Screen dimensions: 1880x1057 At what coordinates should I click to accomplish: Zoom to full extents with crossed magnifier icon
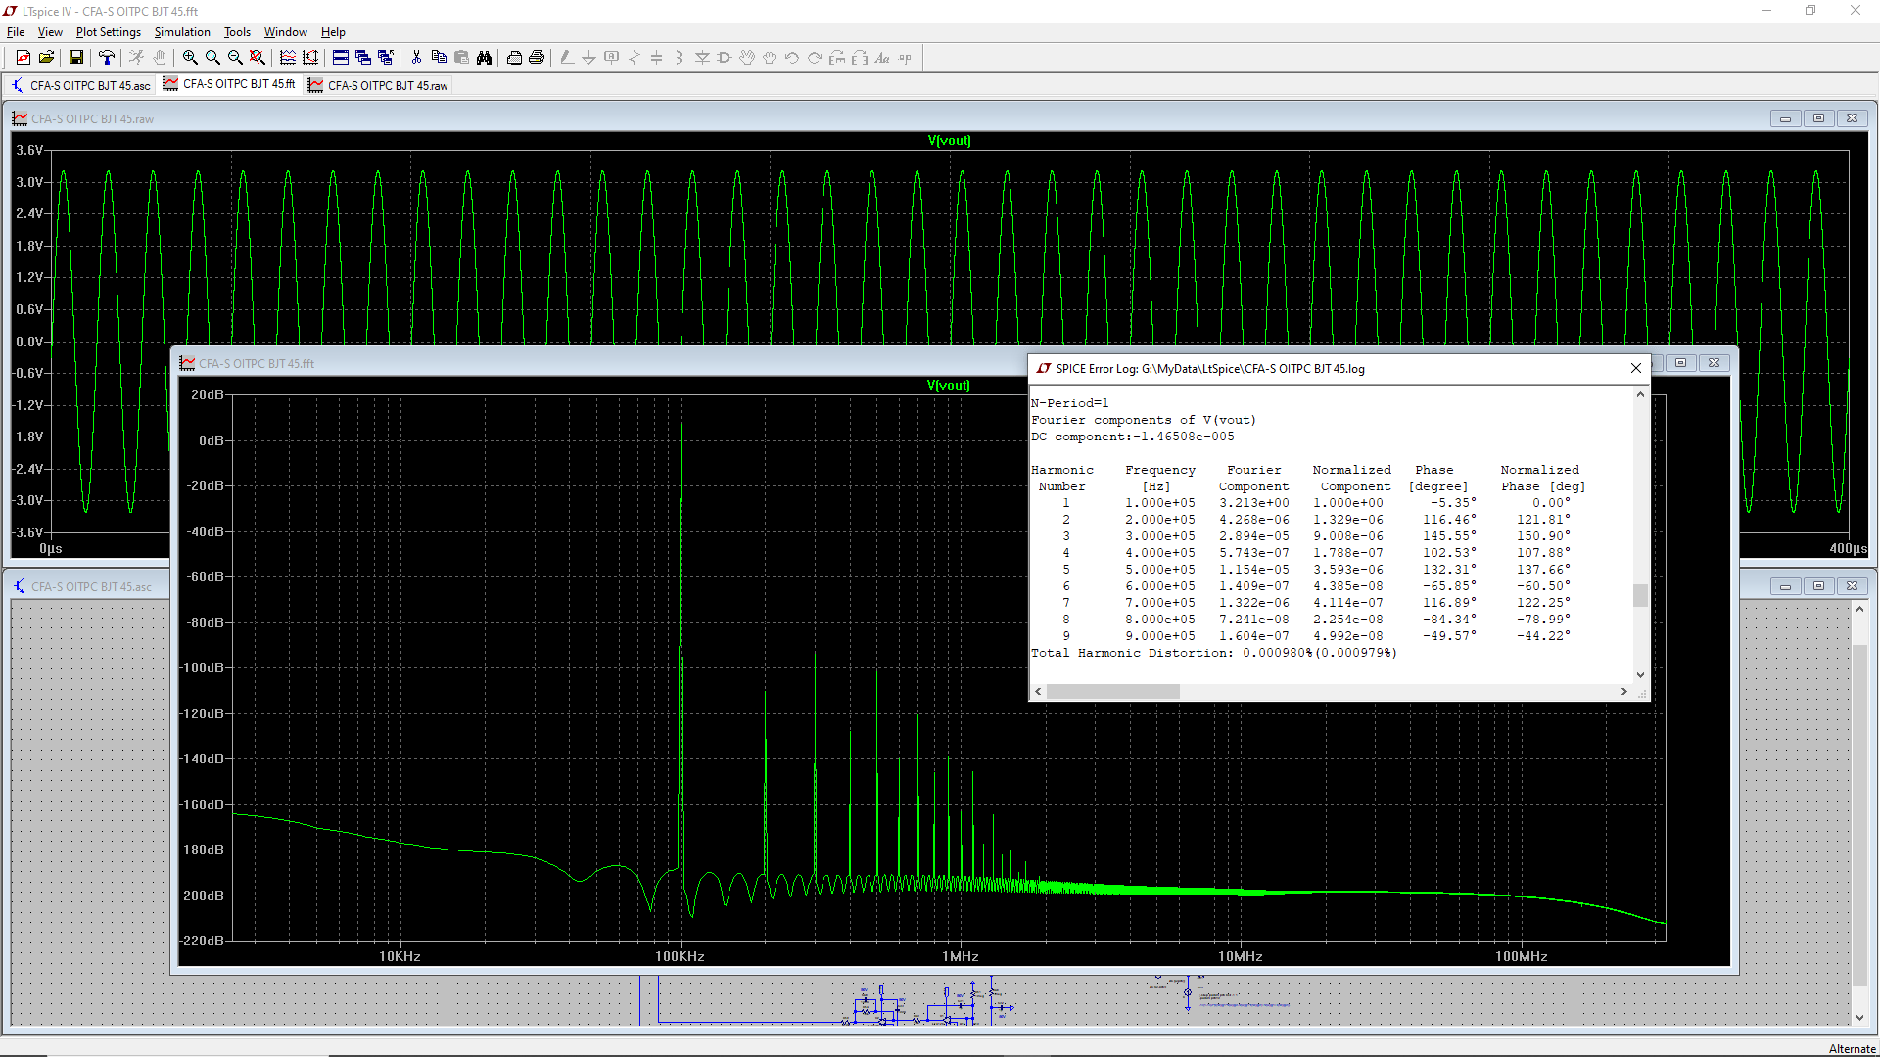pyautogui.click(x=258, y=58)
